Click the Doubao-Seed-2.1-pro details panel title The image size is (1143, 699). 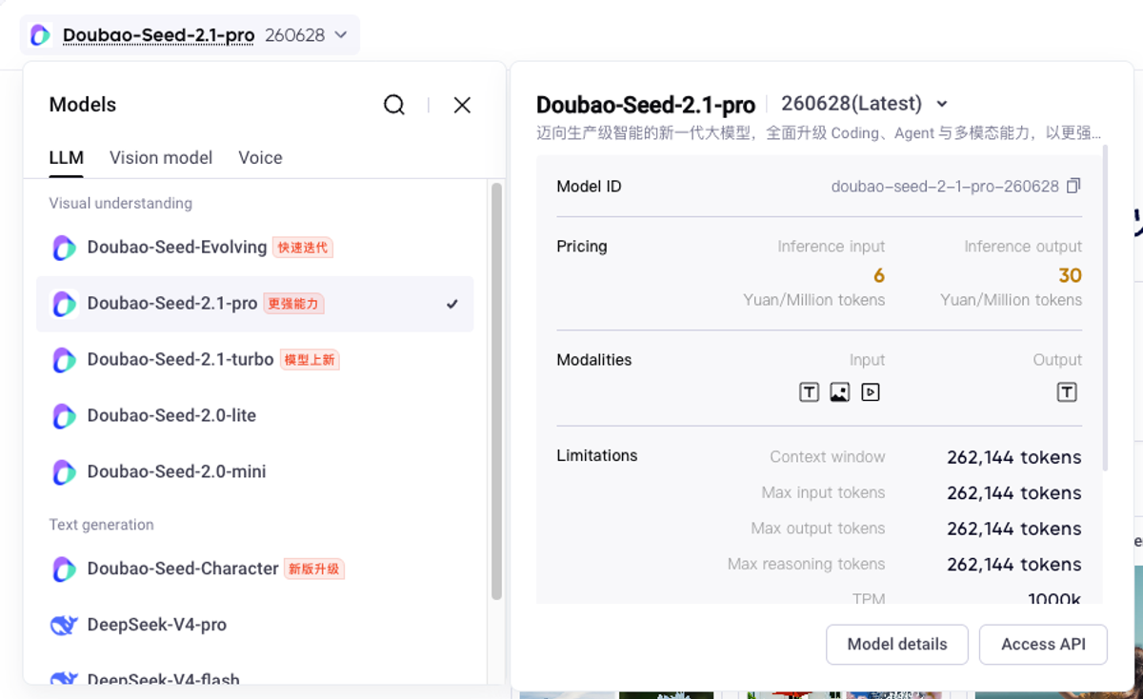(x=646, y=105)
